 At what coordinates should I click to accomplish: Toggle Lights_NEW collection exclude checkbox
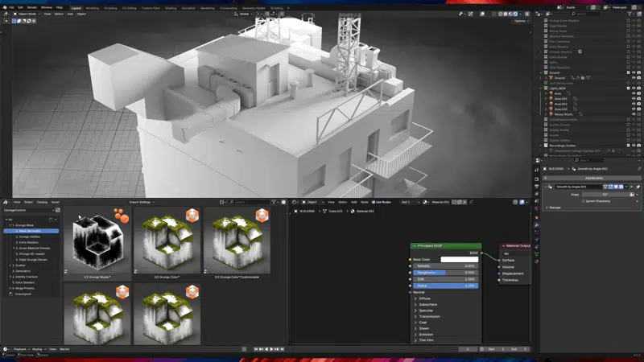629,88
